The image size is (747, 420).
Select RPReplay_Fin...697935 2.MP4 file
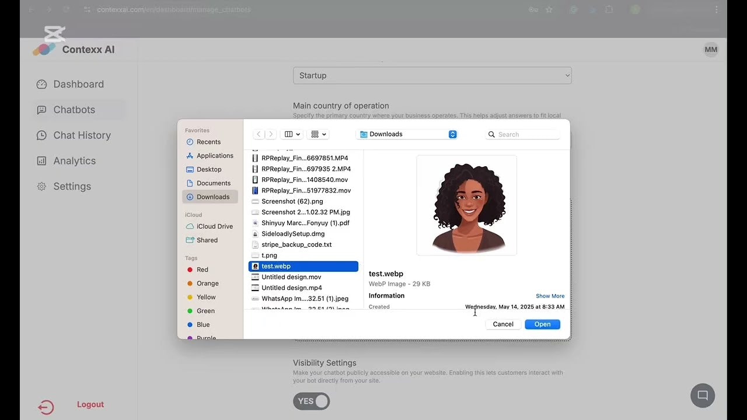303,169
